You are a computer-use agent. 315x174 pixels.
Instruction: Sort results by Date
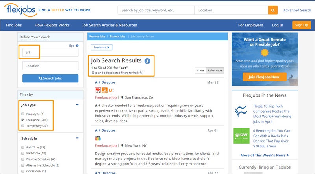click(200, 70)
